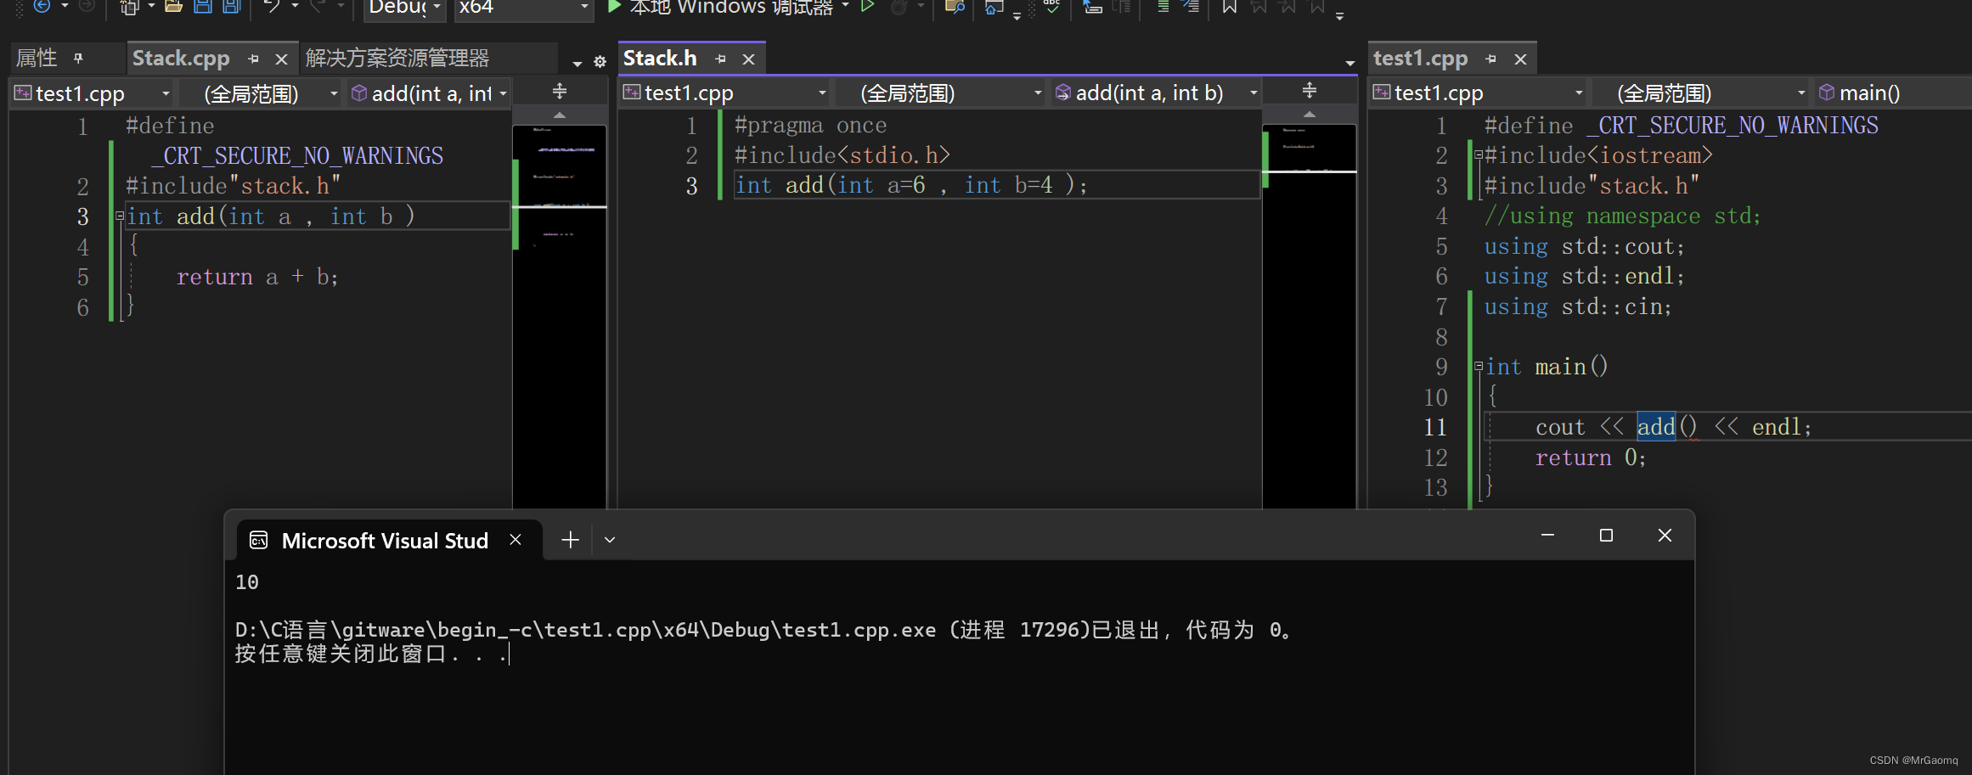Close the Stack.cpp tab
This screenshot has width=1972, height=775.
click(x=281, y=59)
